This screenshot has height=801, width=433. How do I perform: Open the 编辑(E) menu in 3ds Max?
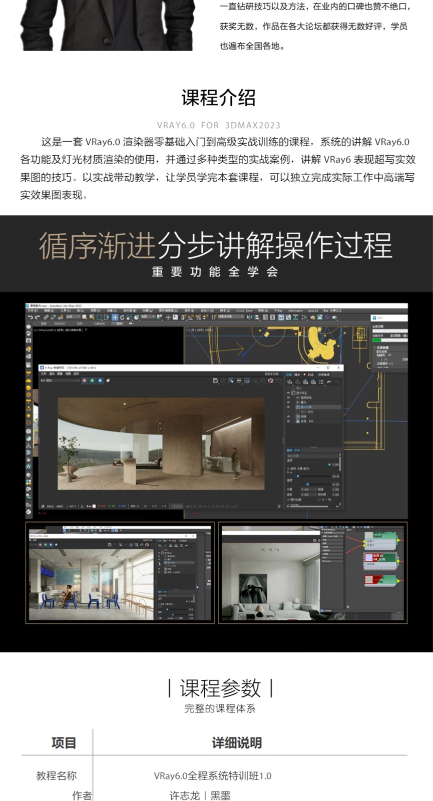pyautogui.click(x=49, y=310)
